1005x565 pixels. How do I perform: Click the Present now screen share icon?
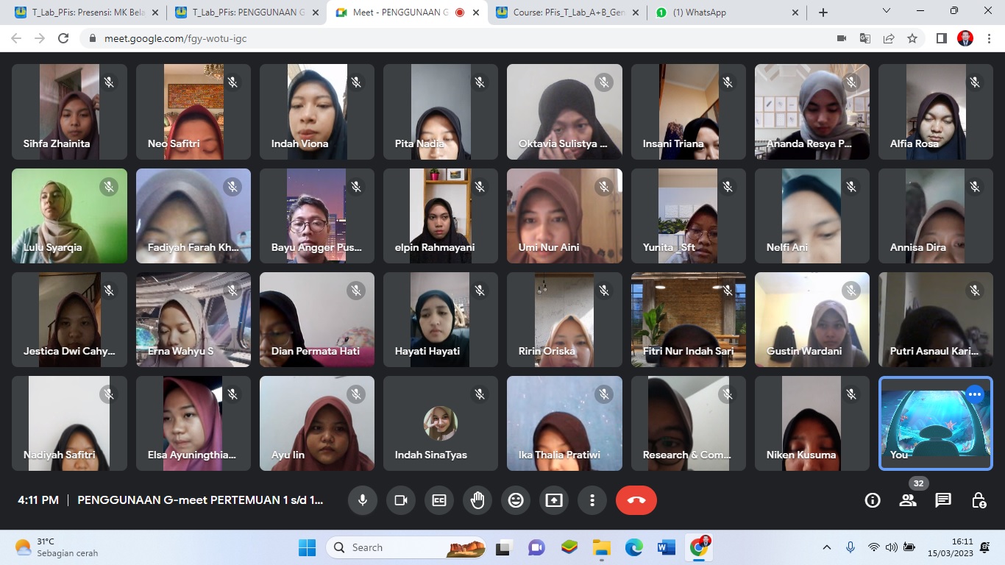tap(554, 500)
